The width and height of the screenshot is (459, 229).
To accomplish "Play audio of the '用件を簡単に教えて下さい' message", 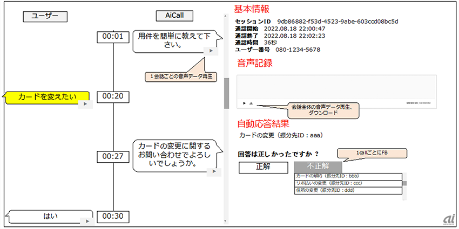I will tap(211, 51).
